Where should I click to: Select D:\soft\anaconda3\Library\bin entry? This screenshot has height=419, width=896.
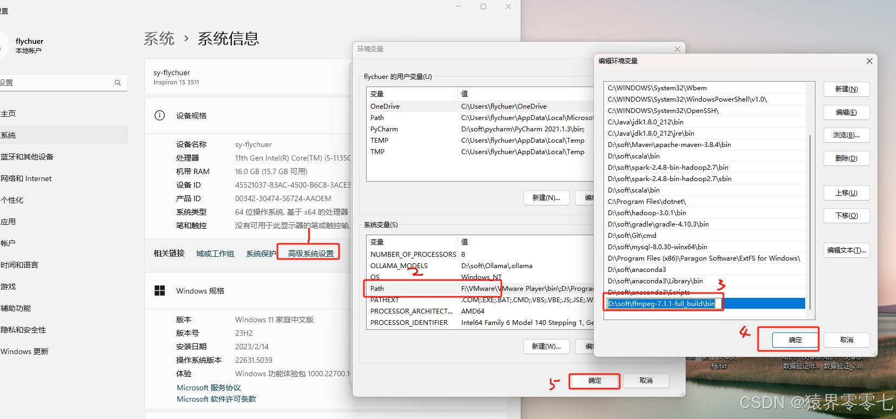pos(706,281)
